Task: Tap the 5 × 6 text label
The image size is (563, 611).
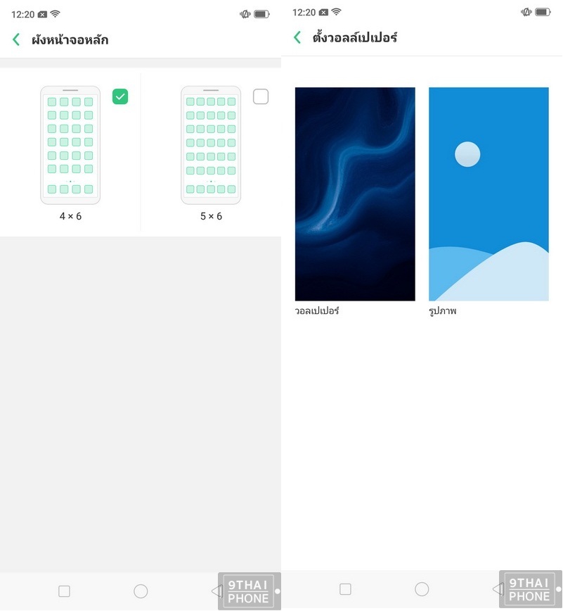Action: (x=211, y=216)
